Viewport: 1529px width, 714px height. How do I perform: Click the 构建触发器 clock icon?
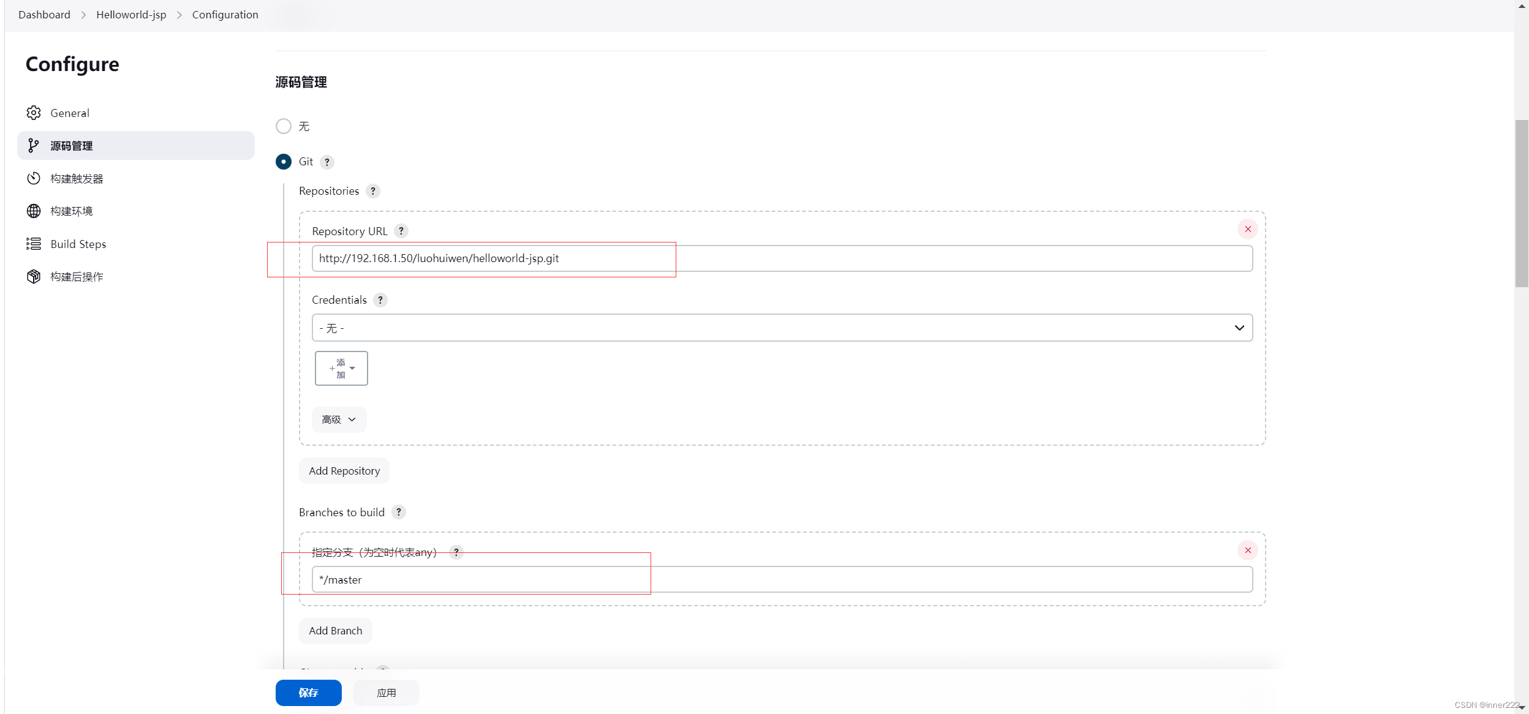point(34,178)
